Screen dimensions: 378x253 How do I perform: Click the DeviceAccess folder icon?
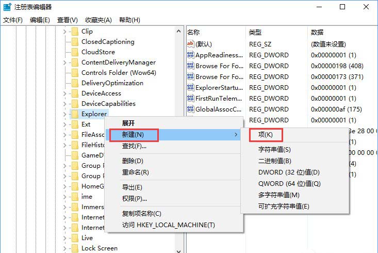click(75, 93)
